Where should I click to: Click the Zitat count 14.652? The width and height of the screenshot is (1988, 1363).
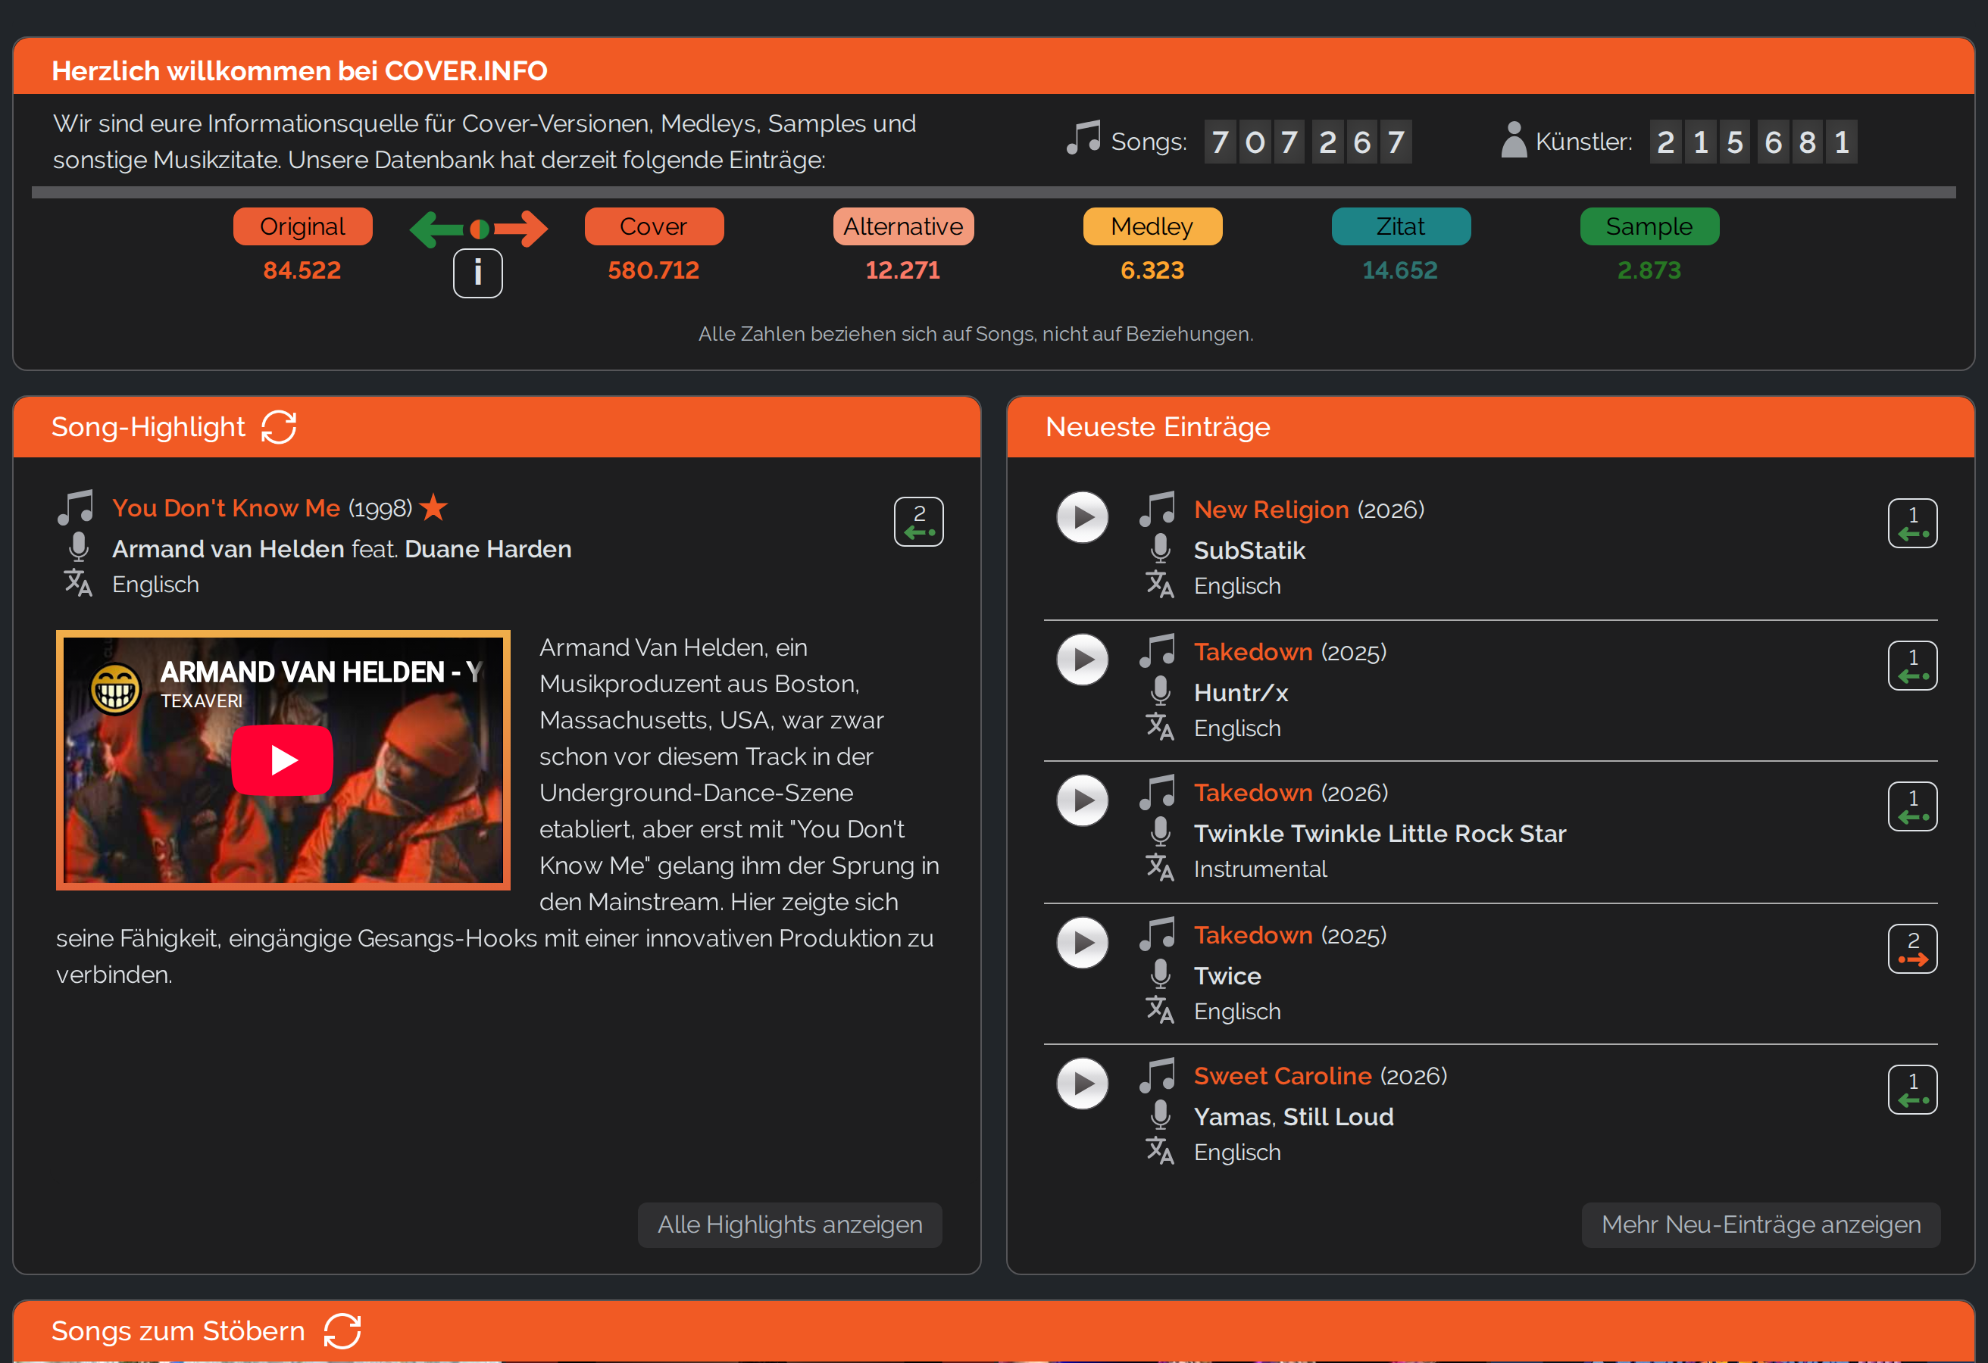click(1400, 270)
